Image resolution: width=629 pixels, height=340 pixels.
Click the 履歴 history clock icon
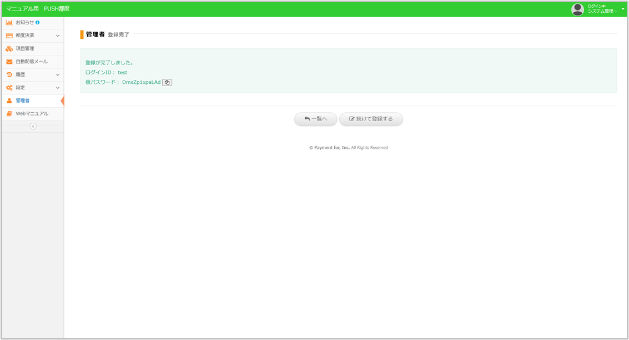point(9,74)
